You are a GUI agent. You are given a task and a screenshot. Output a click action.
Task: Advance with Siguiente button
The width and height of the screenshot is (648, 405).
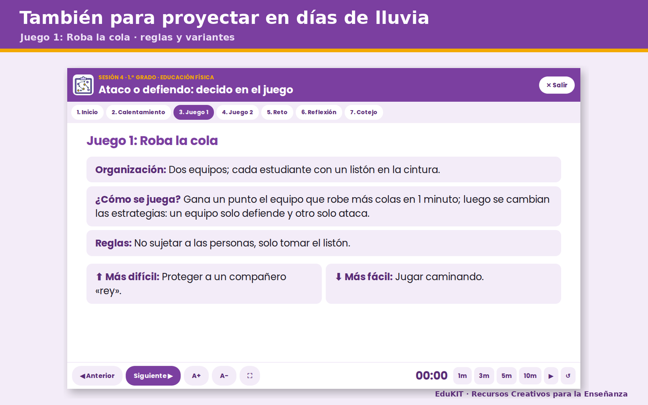(x=153, y=376)
